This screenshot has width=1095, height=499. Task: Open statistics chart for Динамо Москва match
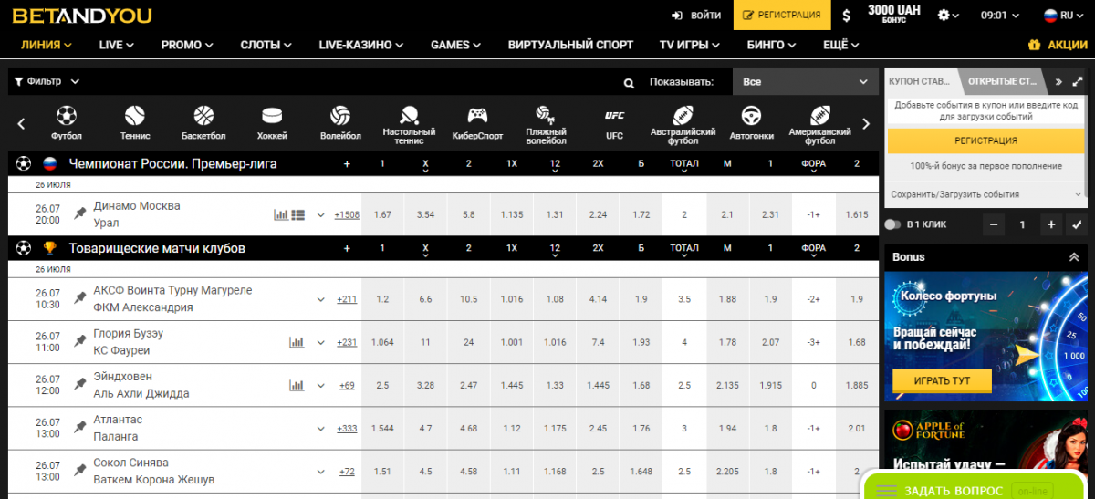pyautogui.click(x=281, y=214)
